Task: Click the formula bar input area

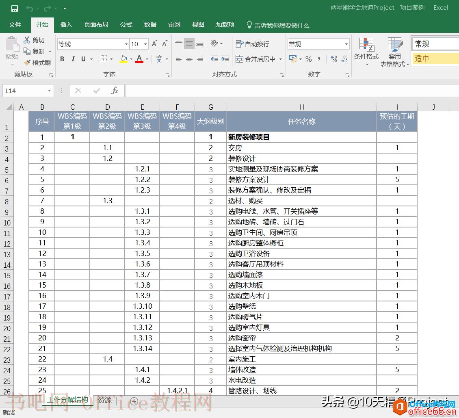Action: click(x=292, y=91)
